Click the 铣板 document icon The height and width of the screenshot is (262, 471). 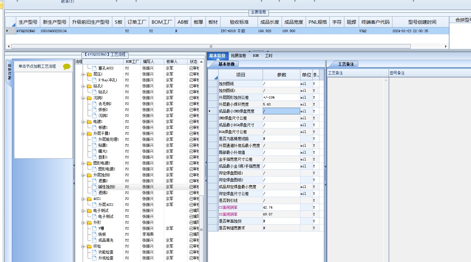click(94, 234)
